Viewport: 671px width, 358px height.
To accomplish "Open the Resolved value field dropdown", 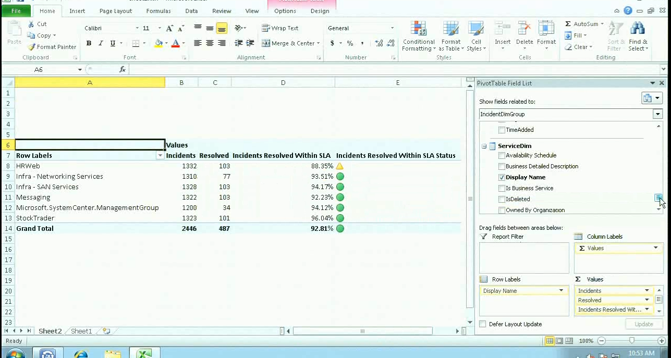I will (x=647, y=300).
